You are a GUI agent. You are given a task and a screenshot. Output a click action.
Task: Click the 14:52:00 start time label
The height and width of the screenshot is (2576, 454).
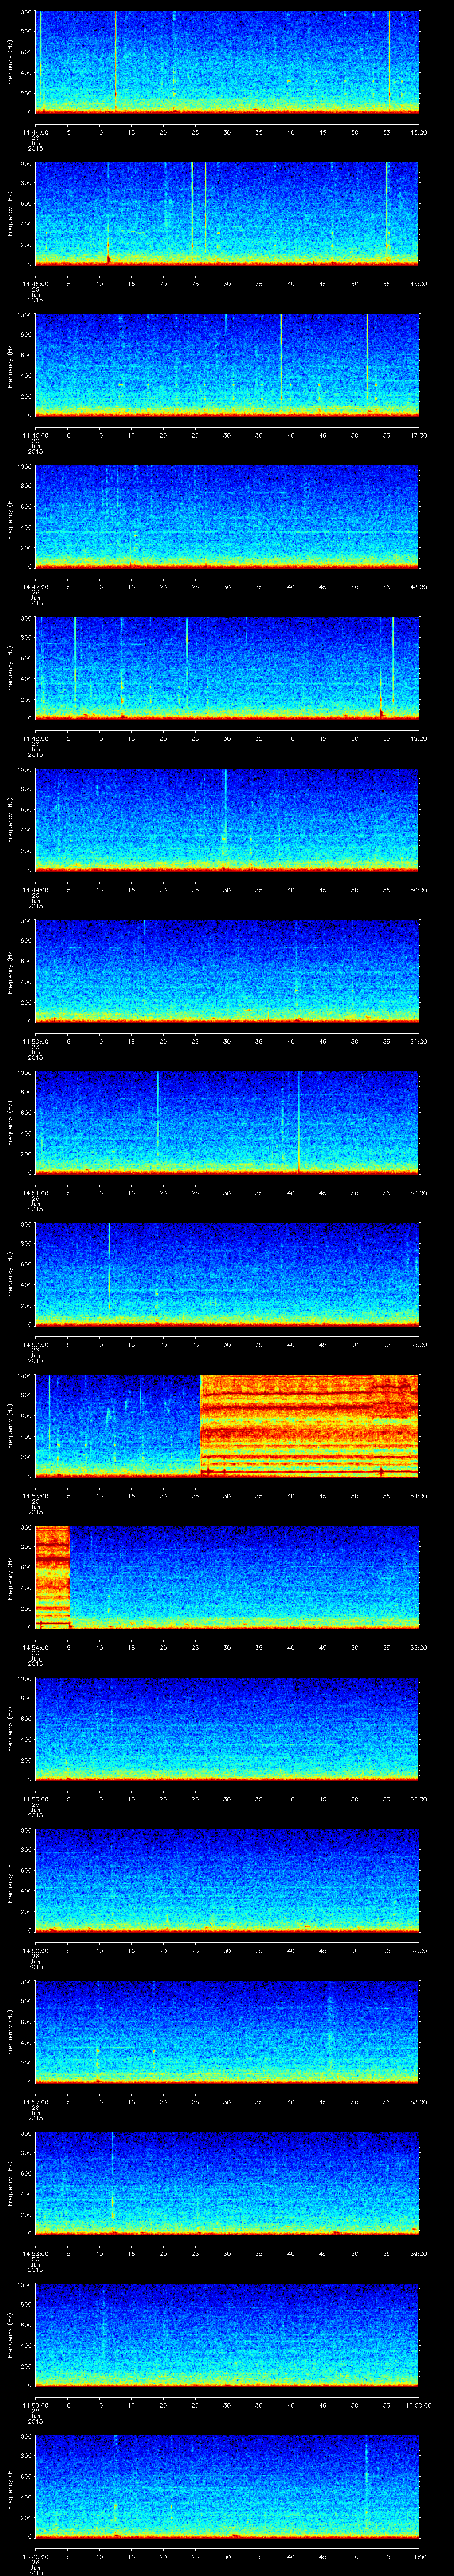[35, 1344]
